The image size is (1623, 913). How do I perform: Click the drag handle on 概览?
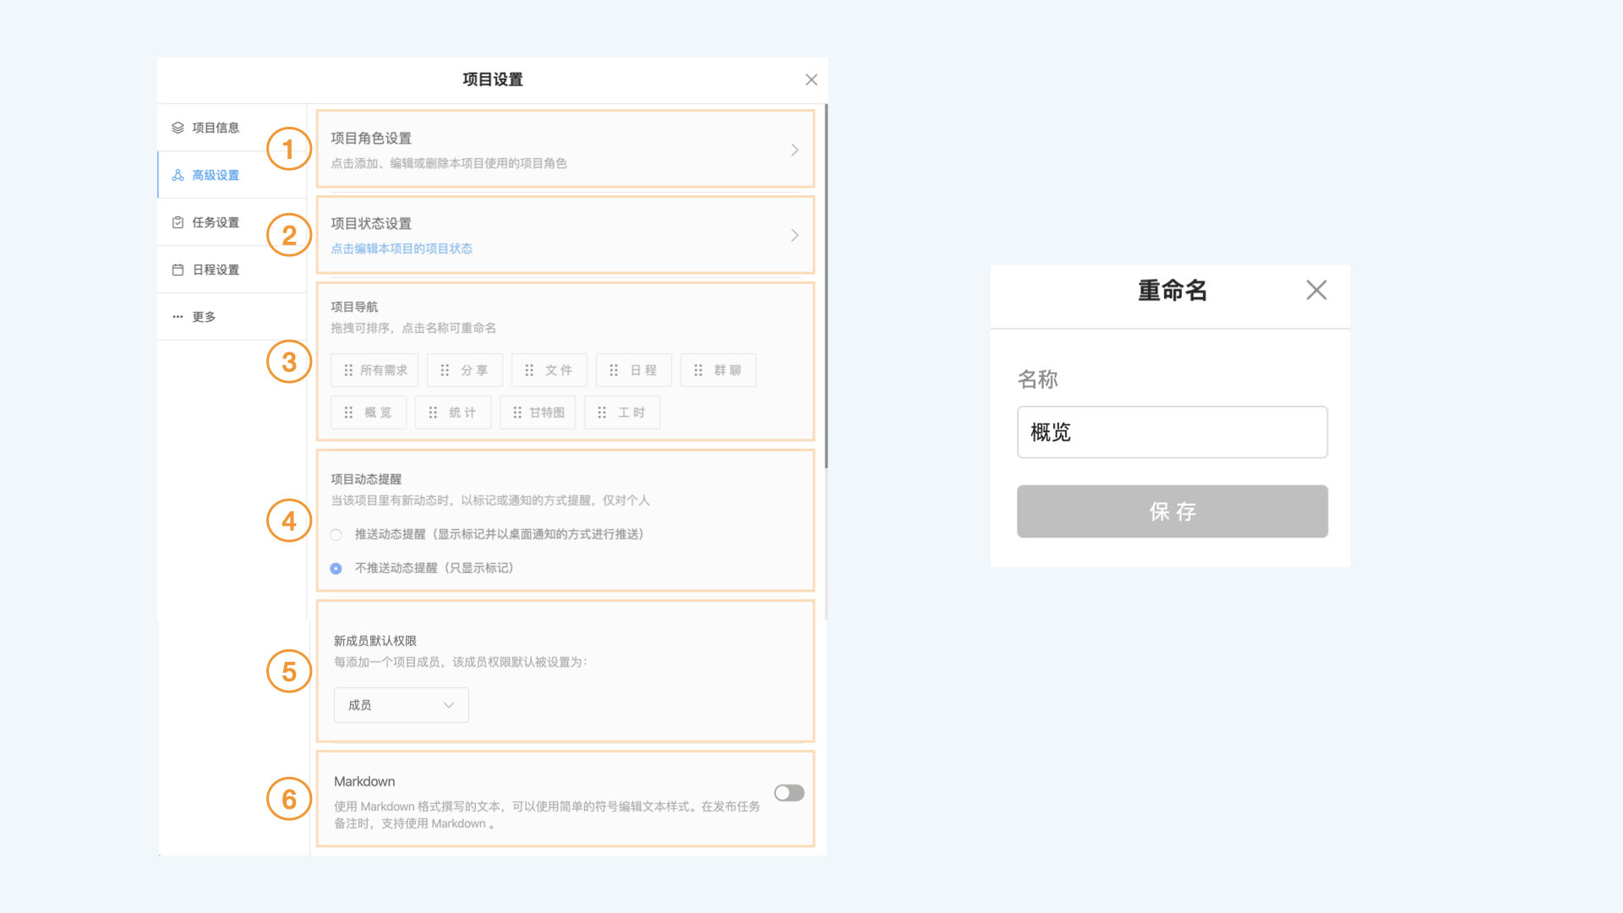click(348, 413)
